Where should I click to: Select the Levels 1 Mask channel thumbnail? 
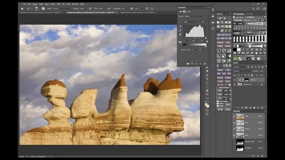point(240,142)
